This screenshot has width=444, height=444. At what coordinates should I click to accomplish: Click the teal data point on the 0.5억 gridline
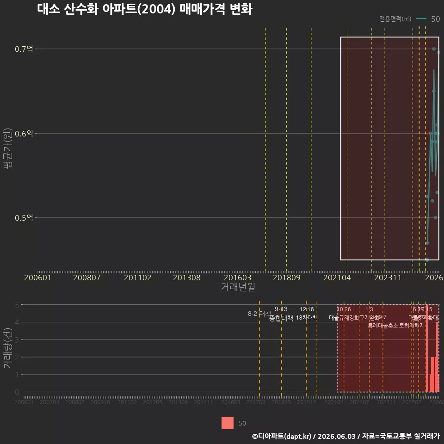pos(436,218)
